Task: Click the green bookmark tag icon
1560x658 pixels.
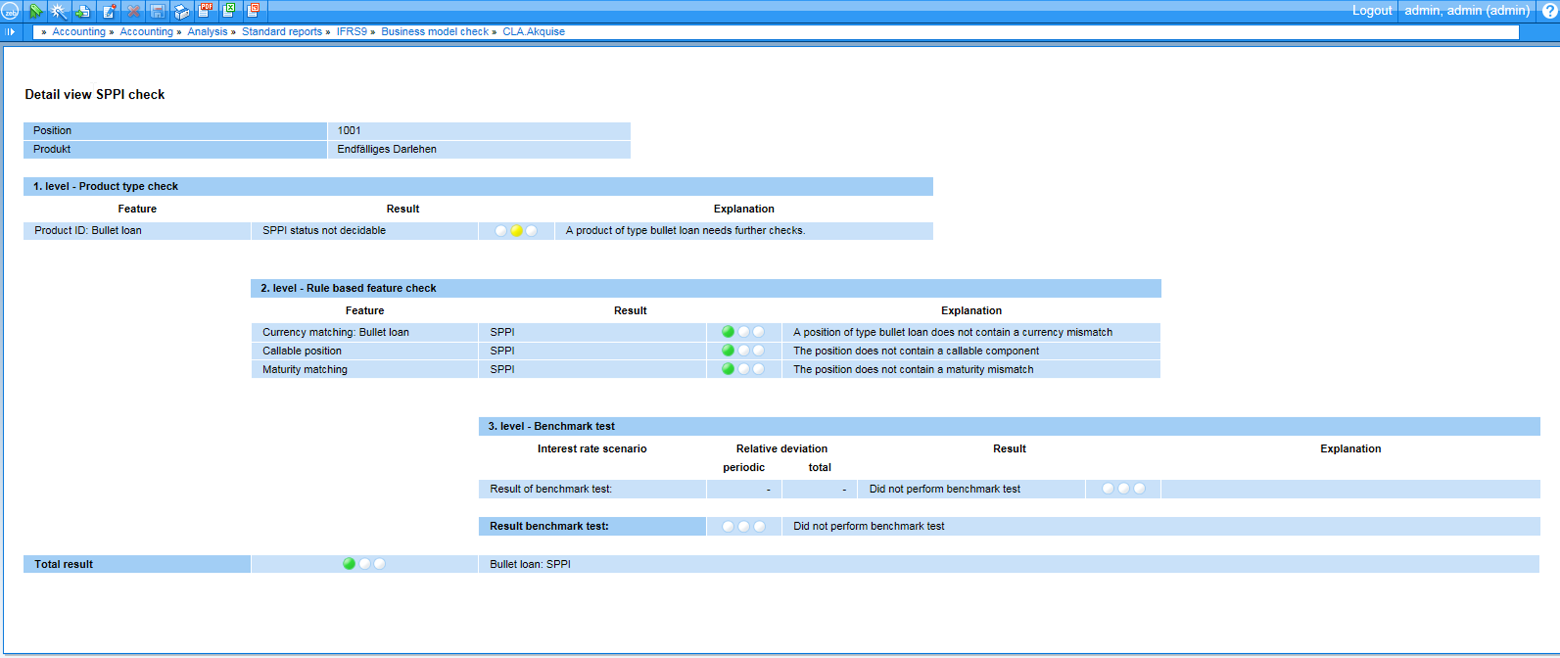Action: [36, 11]
